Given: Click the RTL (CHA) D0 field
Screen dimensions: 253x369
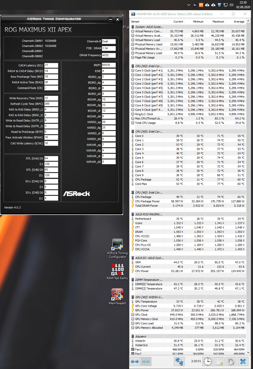Looking at the screenshot, I should 51,158.
